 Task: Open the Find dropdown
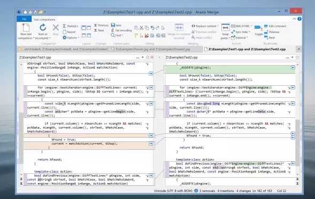pos(117,35)
